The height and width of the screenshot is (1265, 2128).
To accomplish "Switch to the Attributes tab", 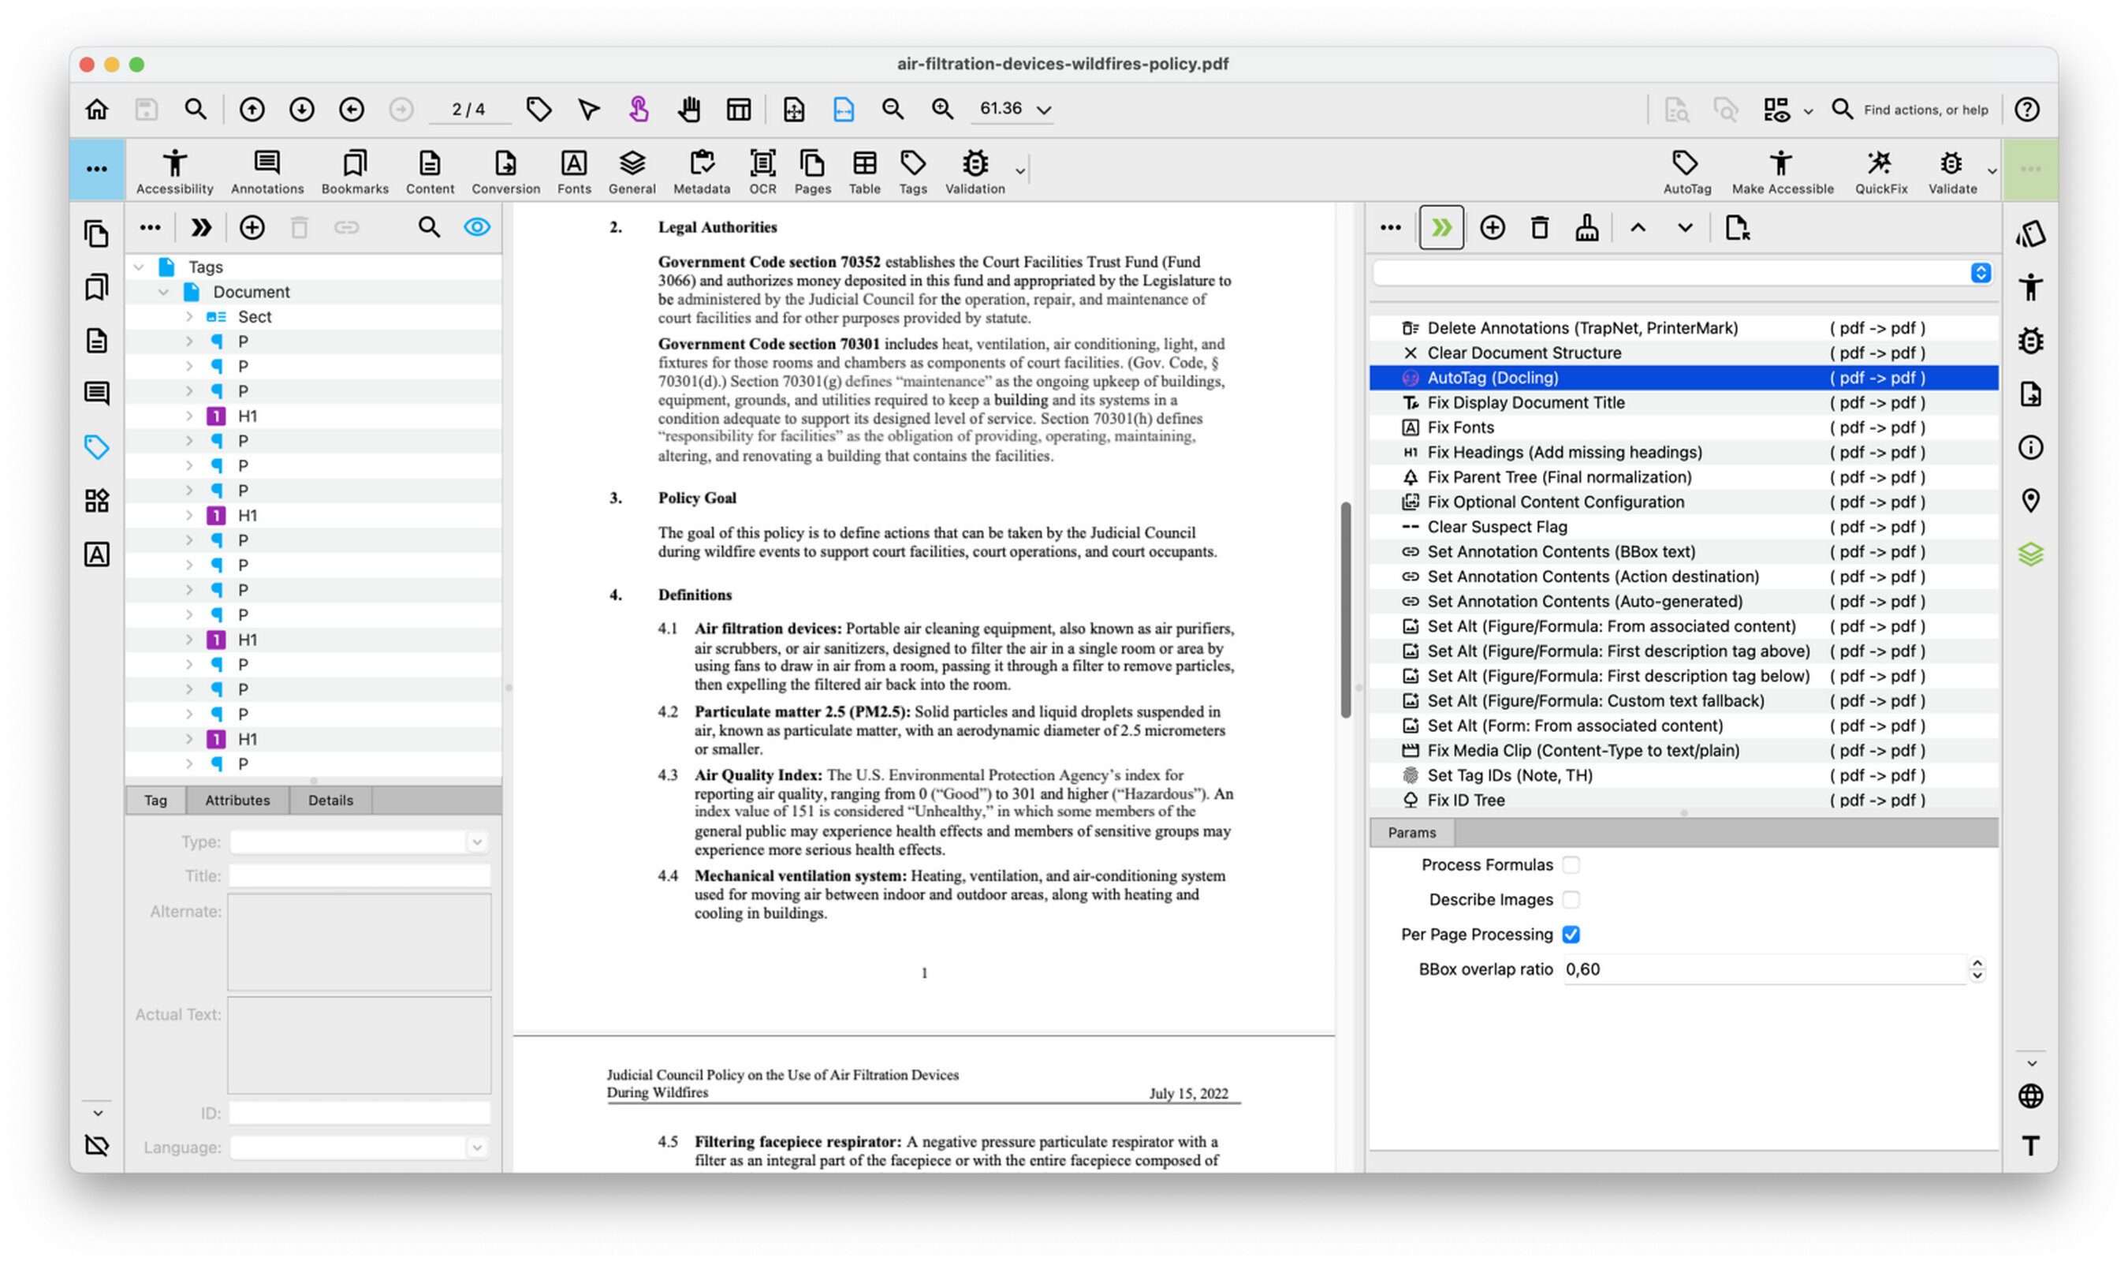I will 237,800.
